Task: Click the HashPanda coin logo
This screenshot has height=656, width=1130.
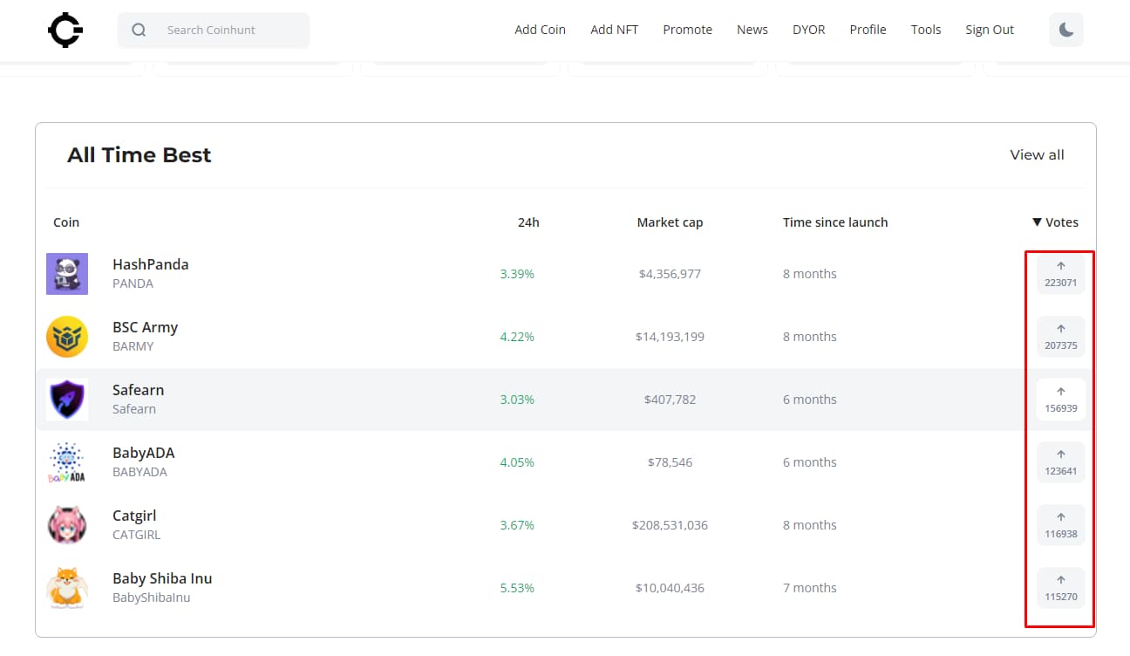Action: coord(67,274)
